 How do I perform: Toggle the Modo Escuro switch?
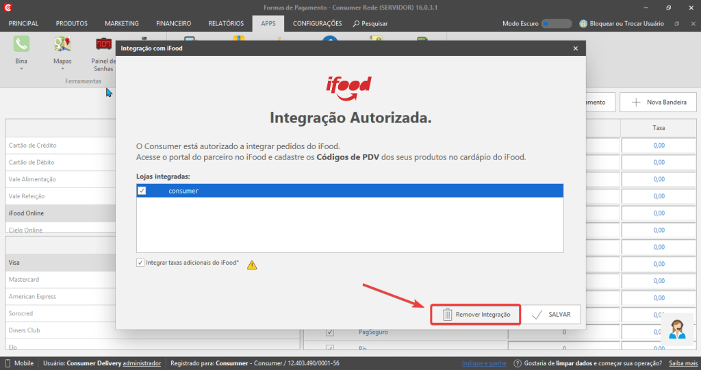click(556, 24)
